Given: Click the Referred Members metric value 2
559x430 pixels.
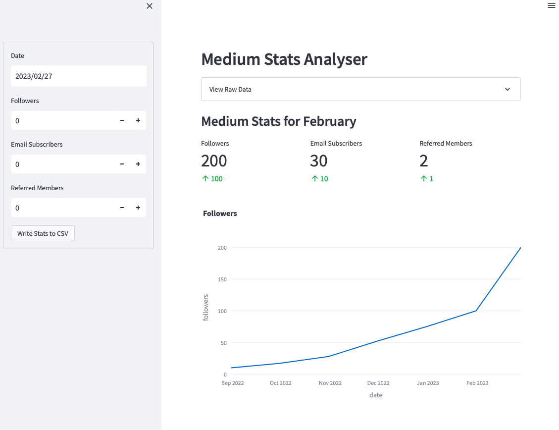Looking at the screenshot, I should pos(423,161).
